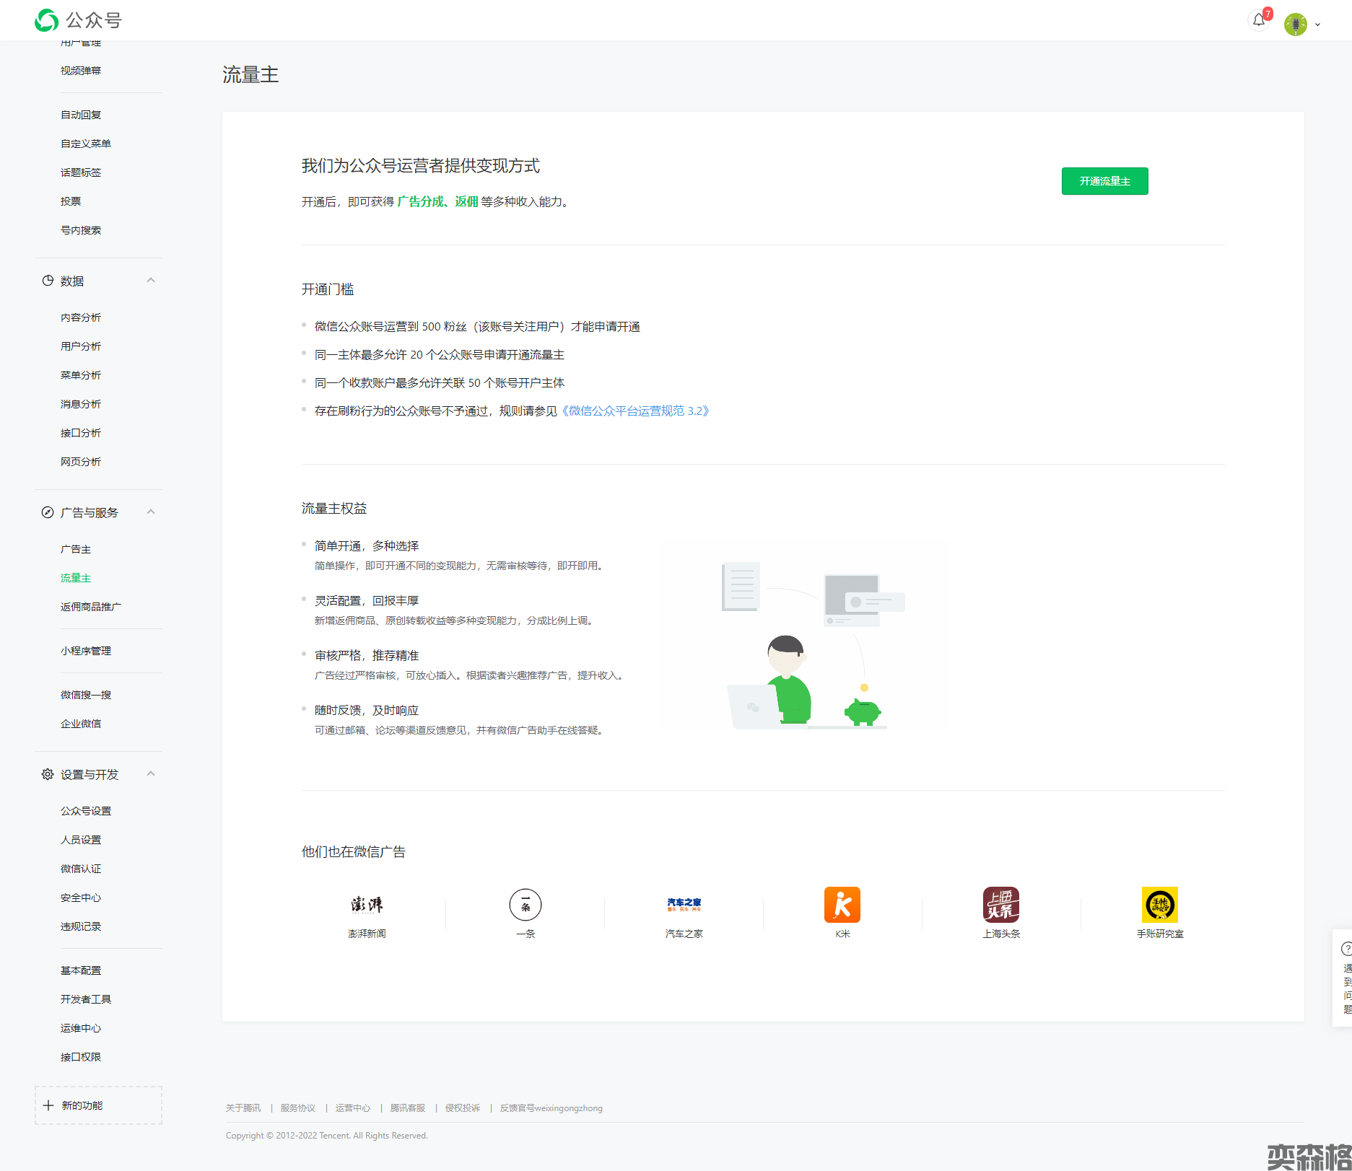The width and height of the screenshot is (1352, 1171).
Task: Click the WeChat 公众号 logo
Action: (78, 20)
